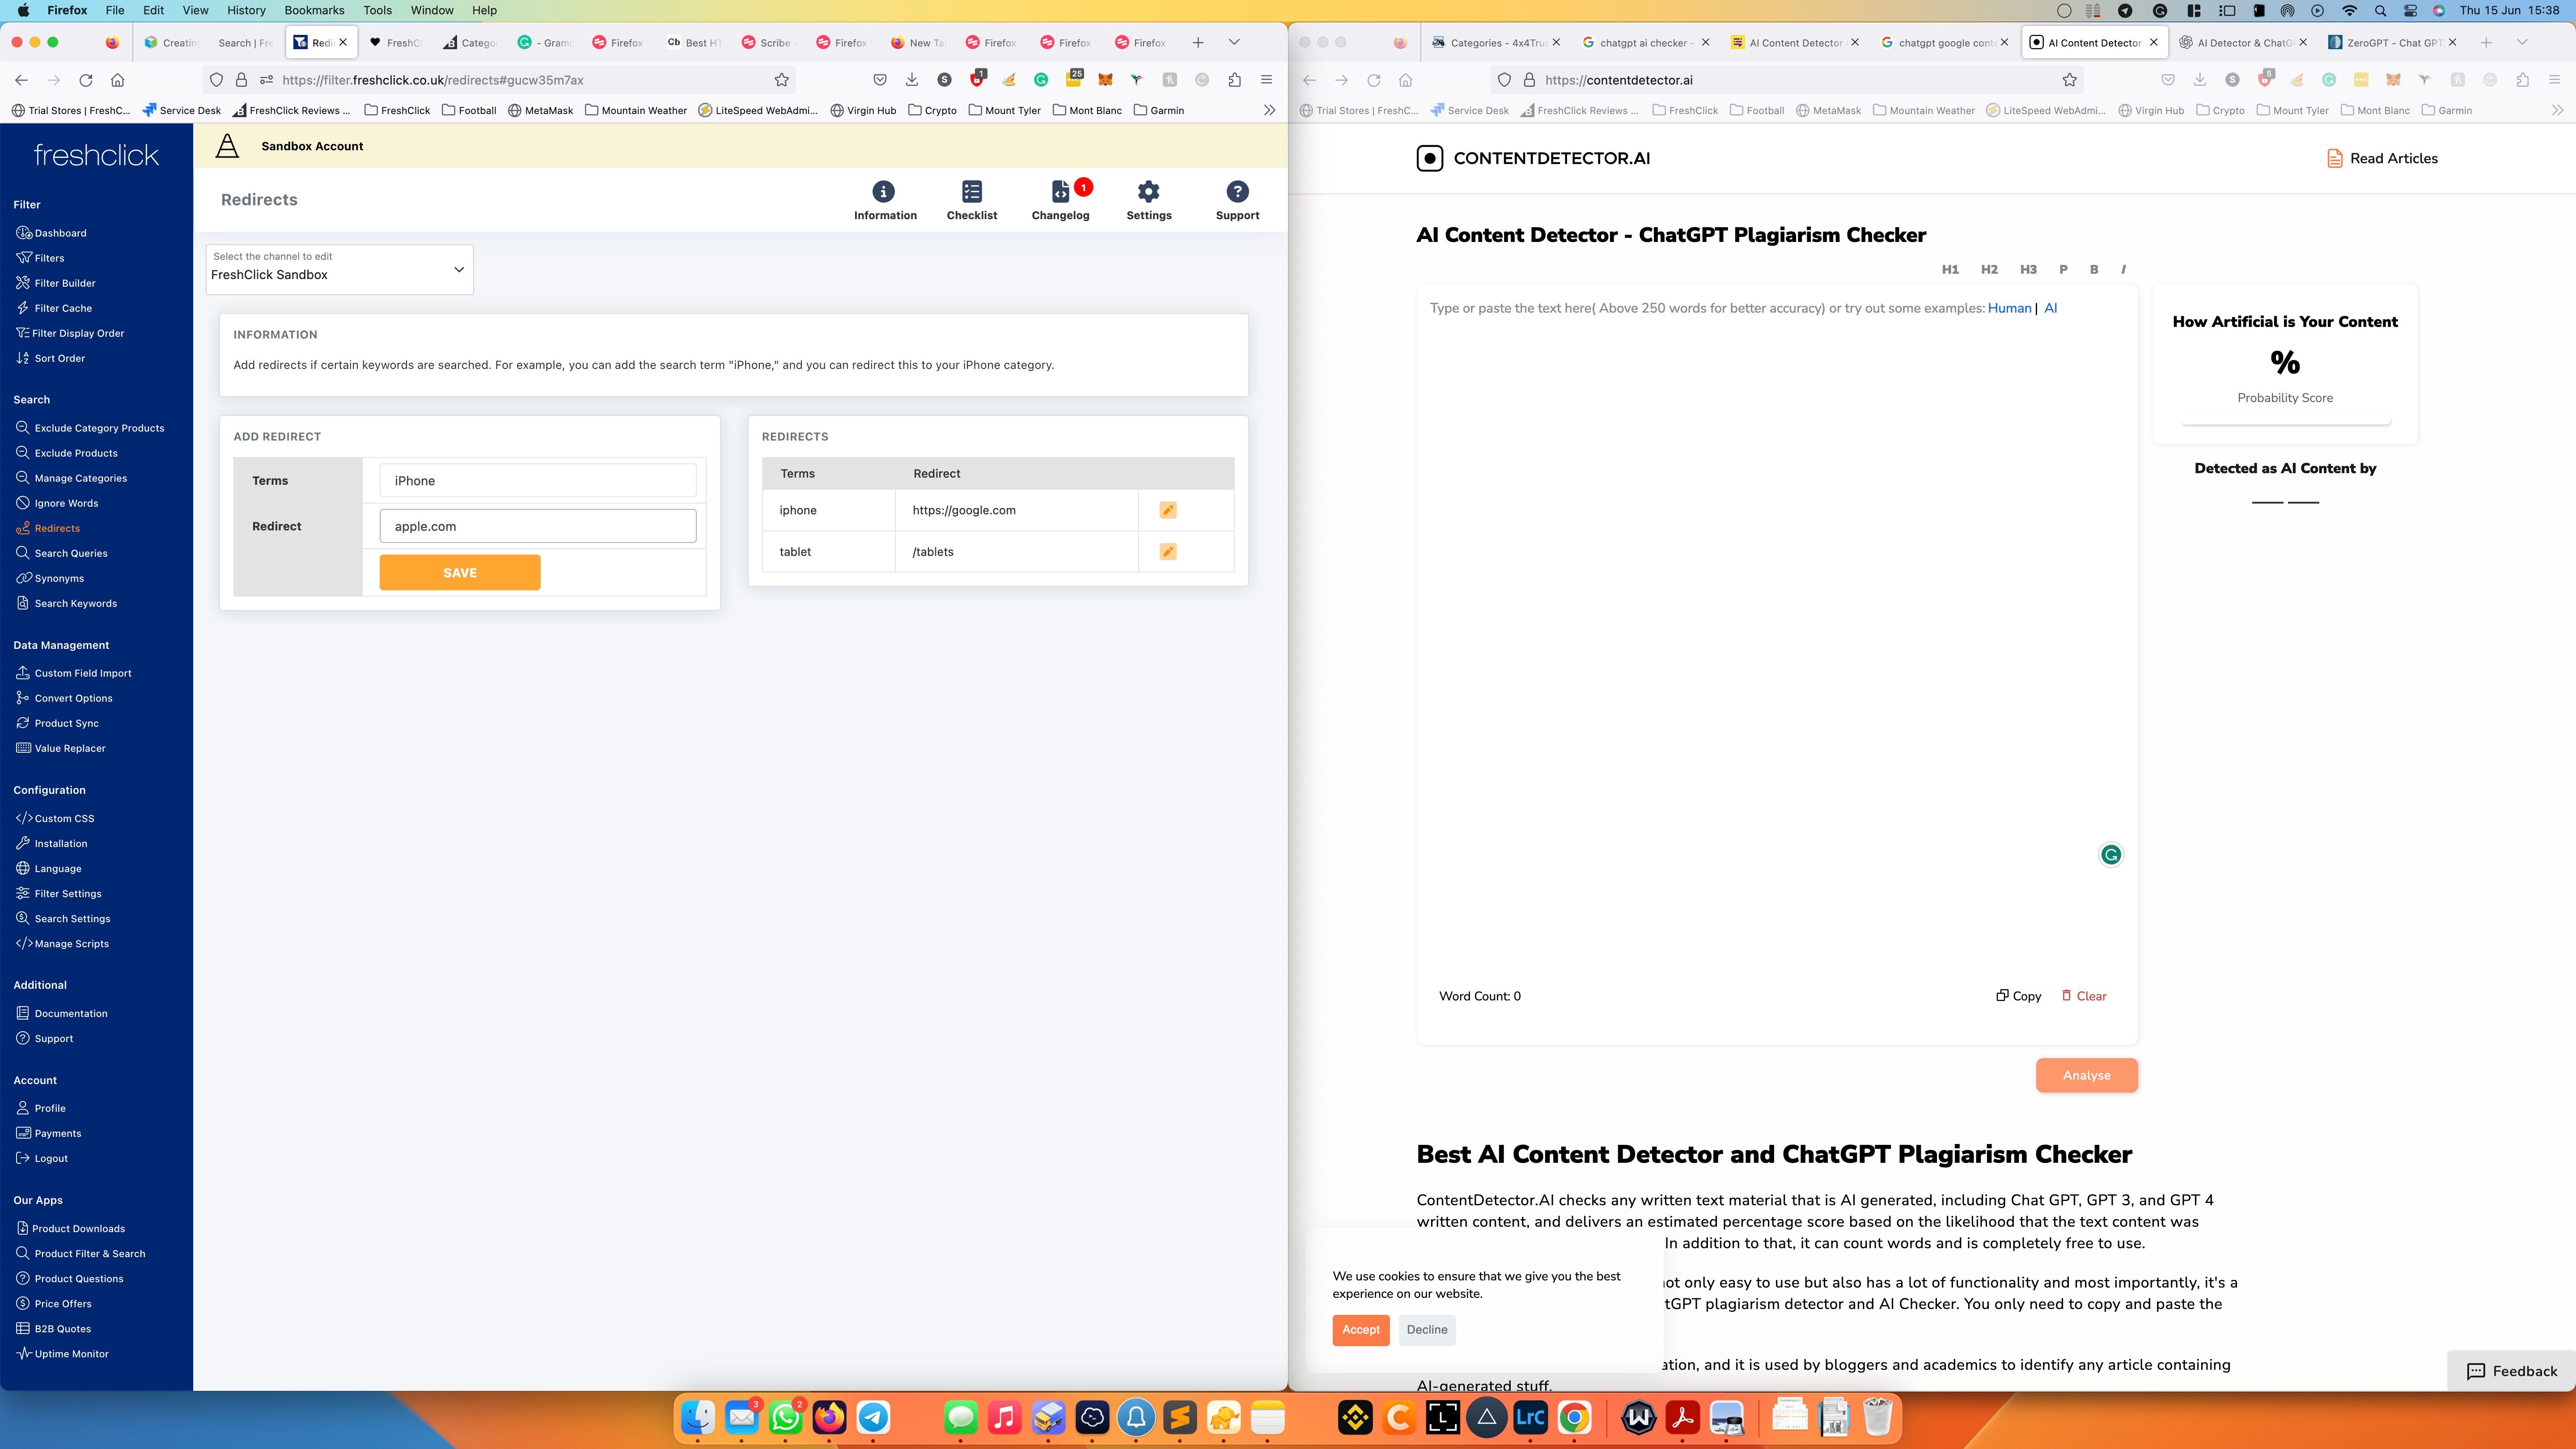Open the Tools menu in the menu bar
The image size is (2576, 1449).
click(377, 10)
